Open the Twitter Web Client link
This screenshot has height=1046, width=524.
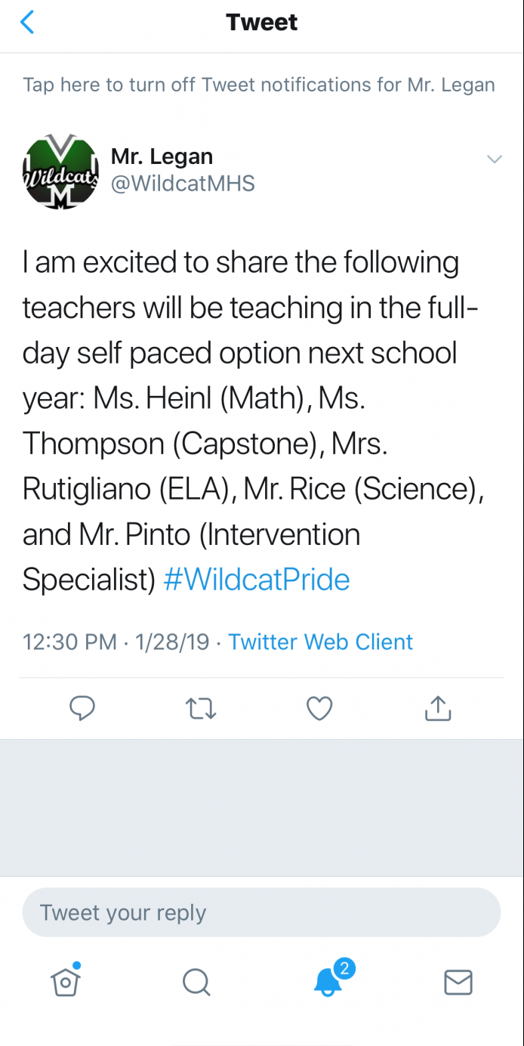321,642
